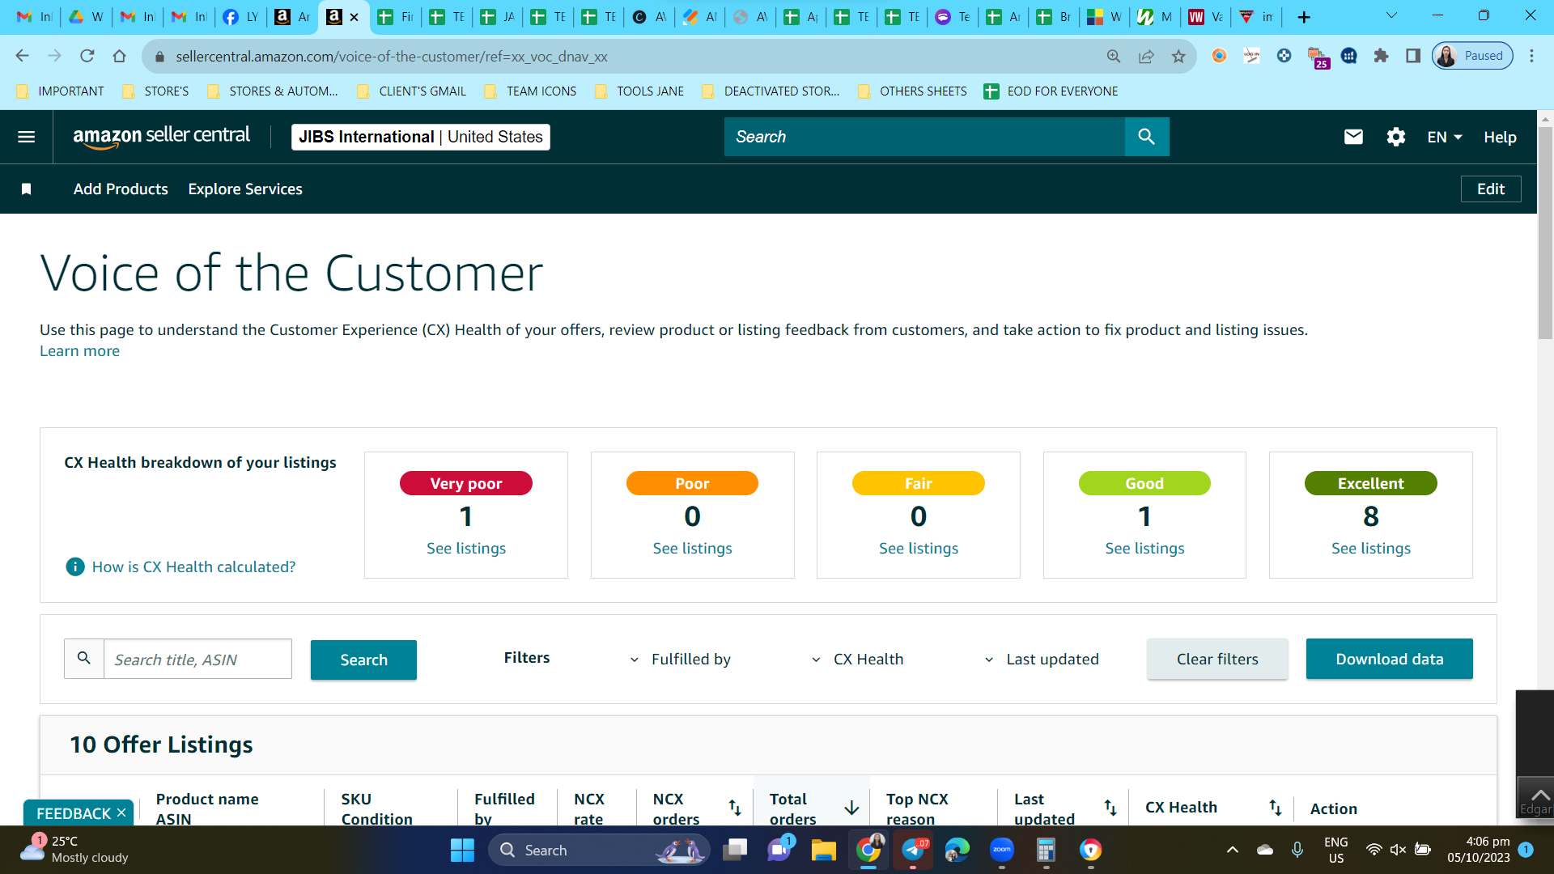
Task: Open the messages envelope icon
Action: [x=1353, y=137]
